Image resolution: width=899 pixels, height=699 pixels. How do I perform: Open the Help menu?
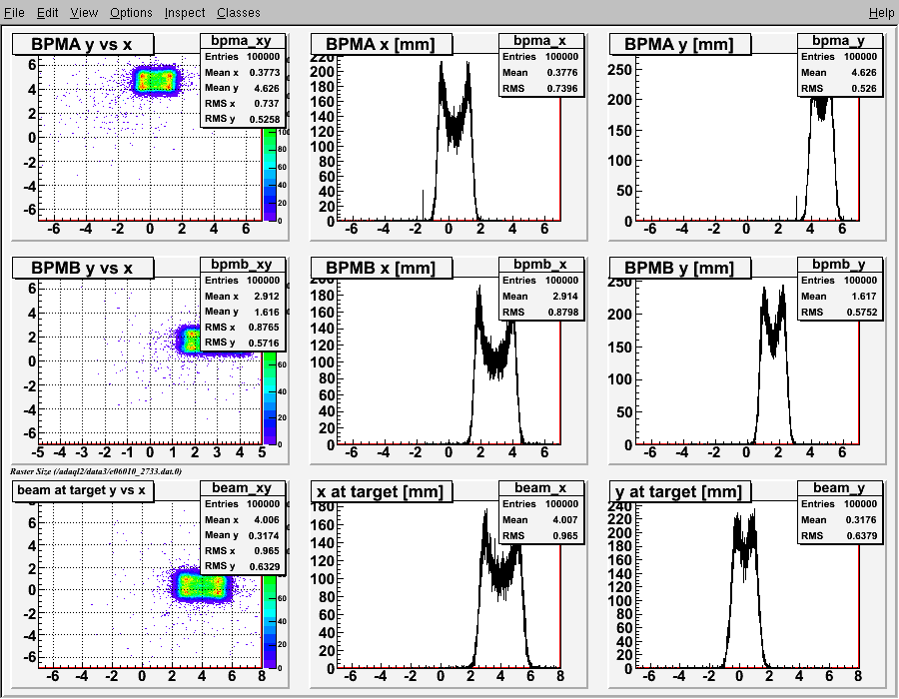(881, 12)
